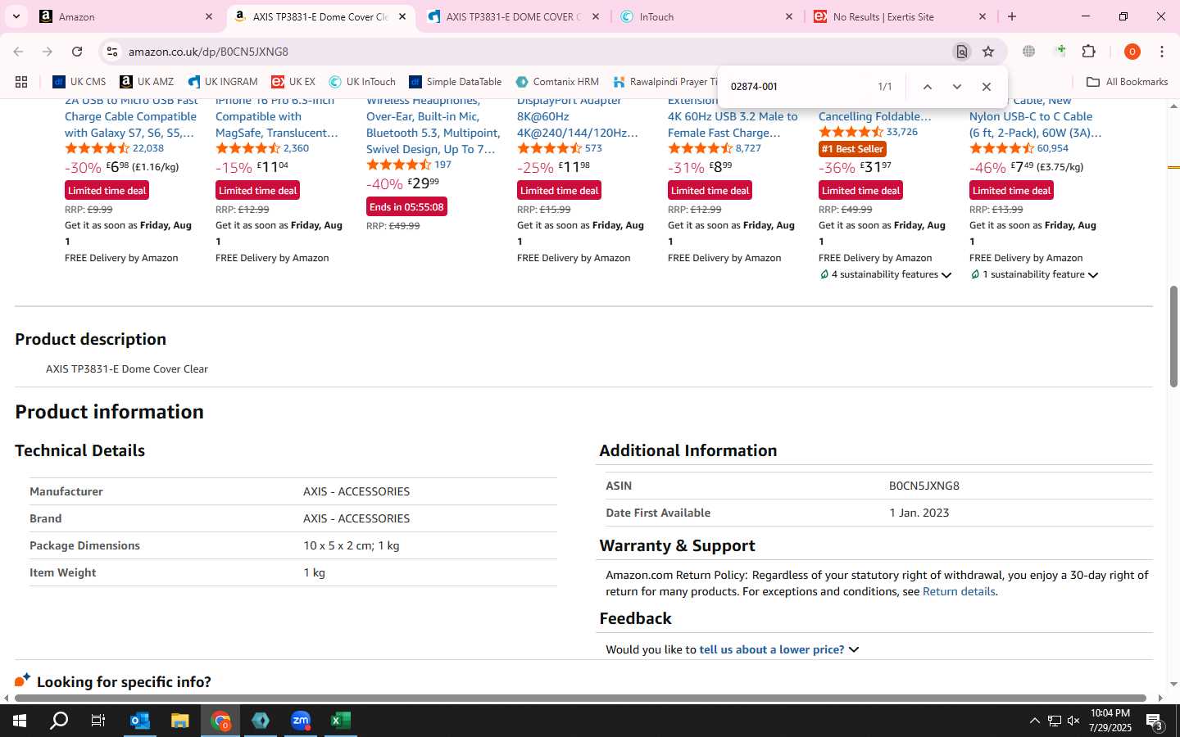Viewport: 1180px width, 737px height.
Task: Open UK InTouch bookmark
Action: (362, 82)
